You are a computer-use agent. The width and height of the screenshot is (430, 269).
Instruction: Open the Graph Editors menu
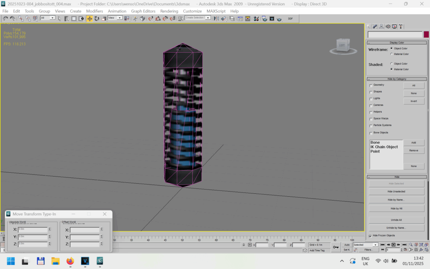click(143, 11)
